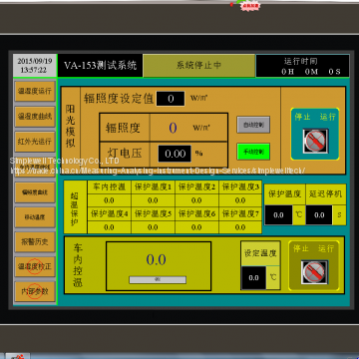Click the 保护温度4 cell
Image resolution: width=359 pixels, height=359 pixels.
(x=109, y=214)
